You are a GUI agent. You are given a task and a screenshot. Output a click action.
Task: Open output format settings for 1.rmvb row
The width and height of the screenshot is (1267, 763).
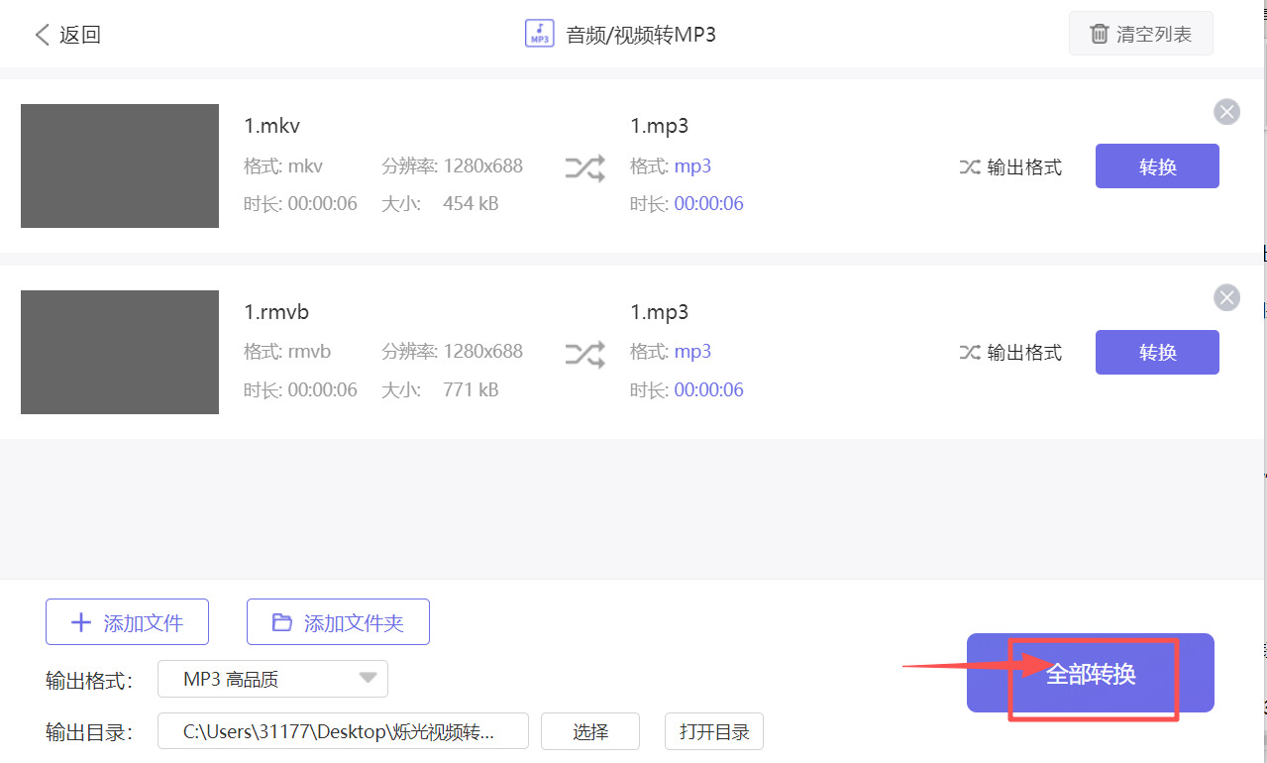(x=1010, y=352)
